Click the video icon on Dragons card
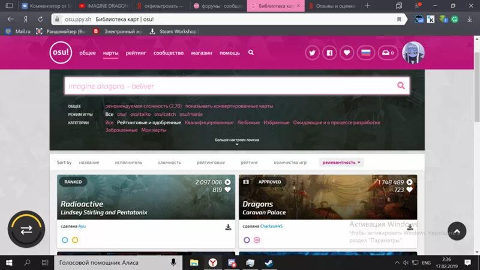Screen dimensions: 480x270 click(246, 182)
